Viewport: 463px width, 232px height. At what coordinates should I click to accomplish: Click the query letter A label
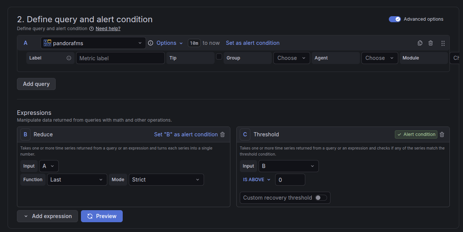coord(26,43)
